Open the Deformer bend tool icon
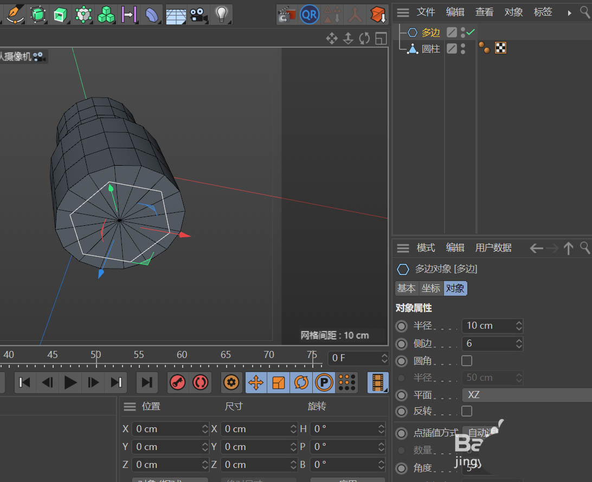This screenshot has height=482, width=592. pyautogui.click(x=152, y=15)
